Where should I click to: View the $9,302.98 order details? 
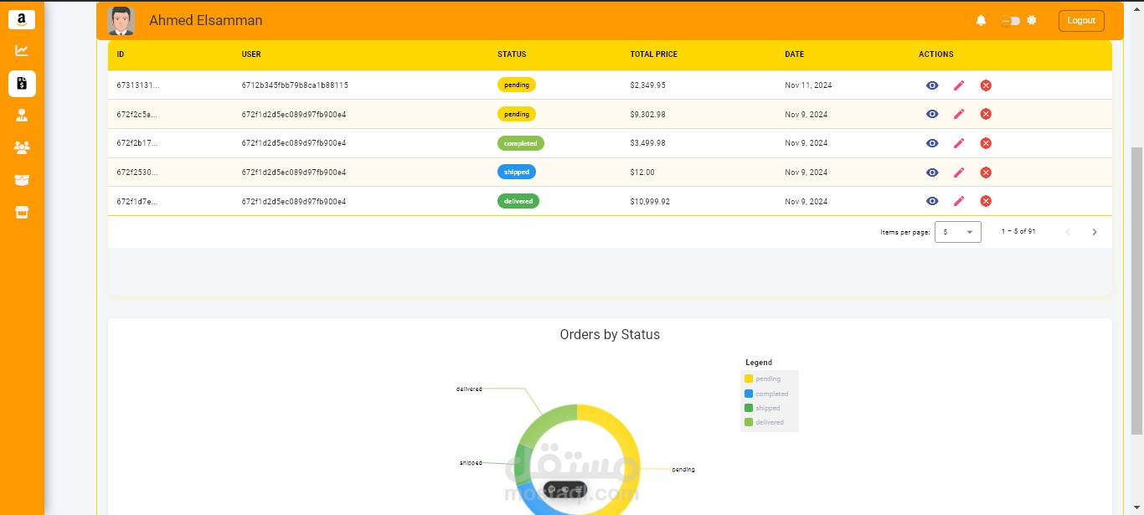coord(932,114)
